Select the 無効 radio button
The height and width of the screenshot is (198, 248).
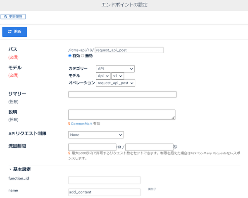click(82, 56)
